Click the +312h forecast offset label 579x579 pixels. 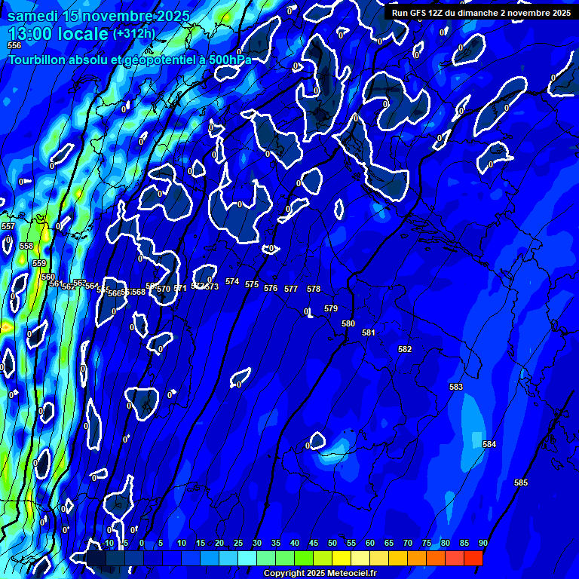point(136,34)
